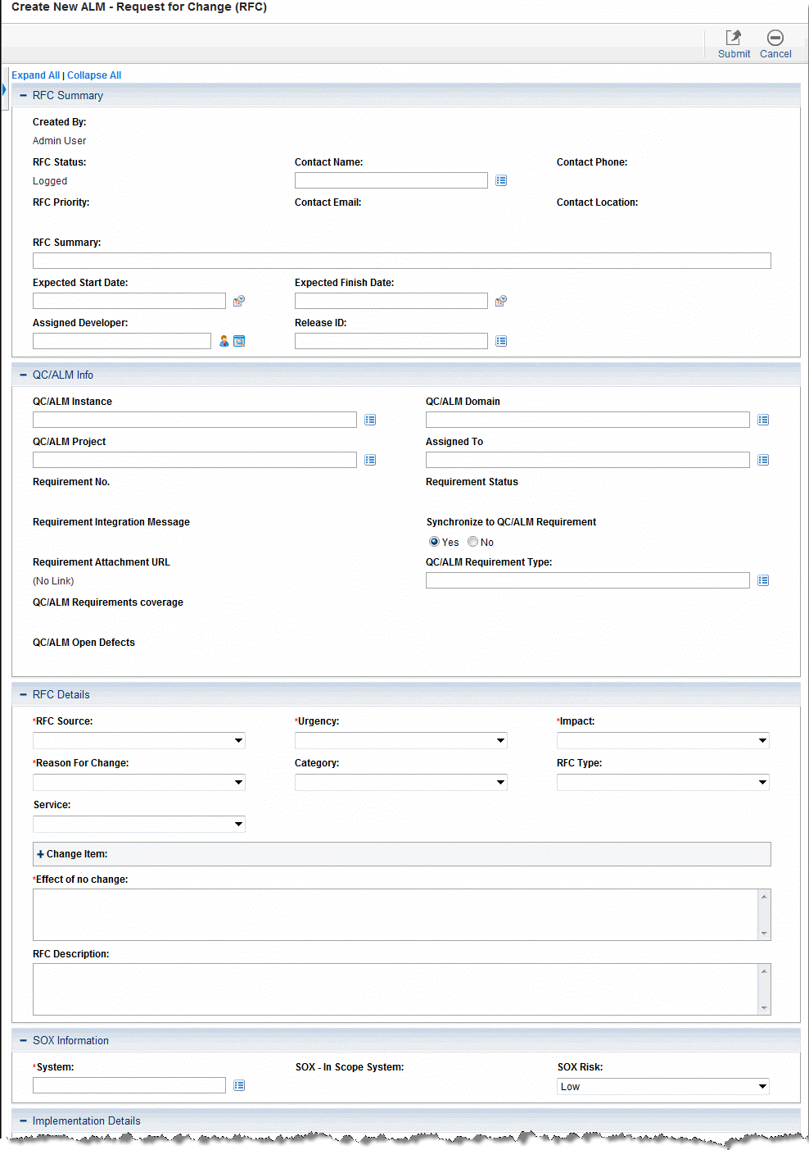Open the Expected Start Date calendar picker
Screen dimensions: 809x1150
point(239,301)
